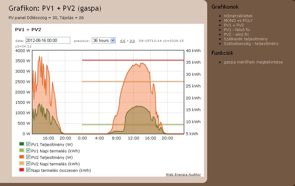Click into the date input field

pos(48,40)
